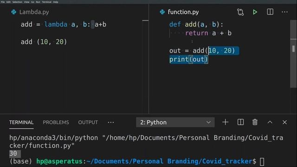
Task: Click 'out = add(' text in function.py
Action: click(189, 51)
